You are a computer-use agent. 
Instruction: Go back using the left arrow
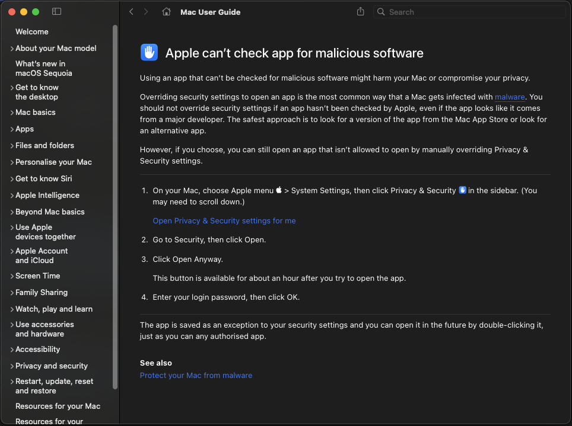click(x=132, y=12)
